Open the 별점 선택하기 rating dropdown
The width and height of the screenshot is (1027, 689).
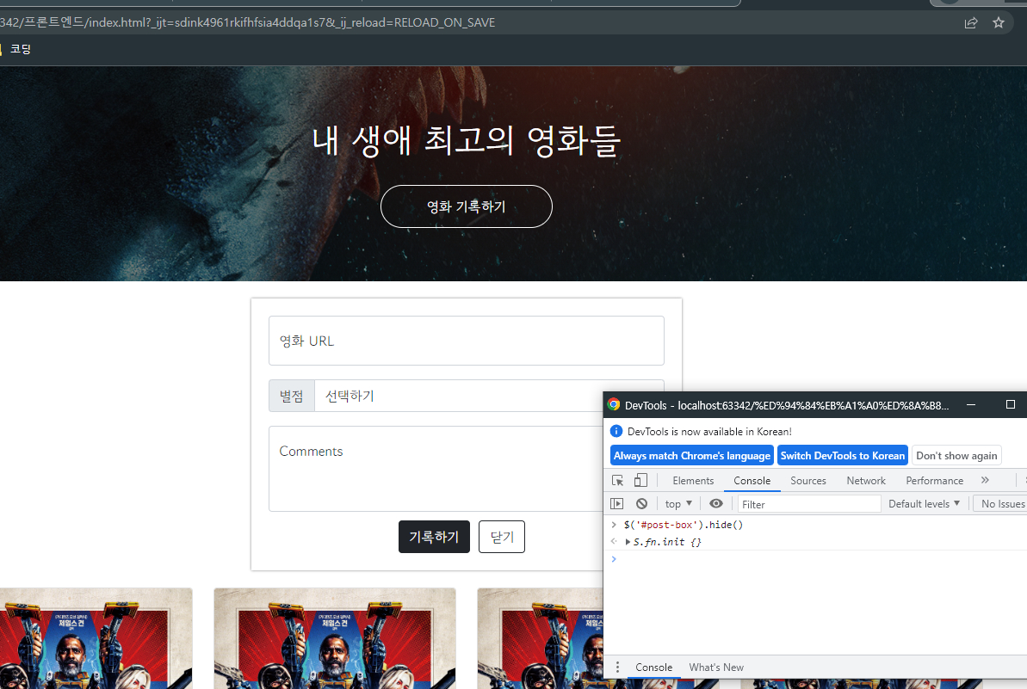click(489, 396)
